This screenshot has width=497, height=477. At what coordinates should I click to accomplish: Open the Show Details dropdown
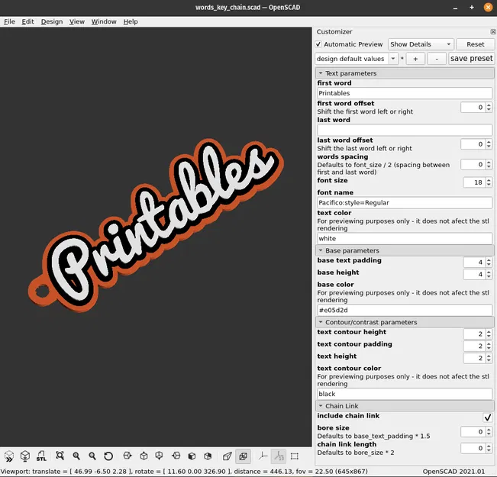point(421,44)
